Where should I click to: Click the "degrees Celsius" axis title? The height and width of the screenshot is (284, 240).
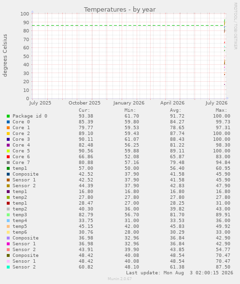[5, 56]
